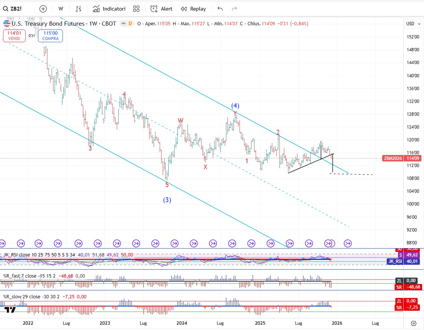Click the rightmost purple contract-roll marker

pyautogui.click(x=348, y=244)
